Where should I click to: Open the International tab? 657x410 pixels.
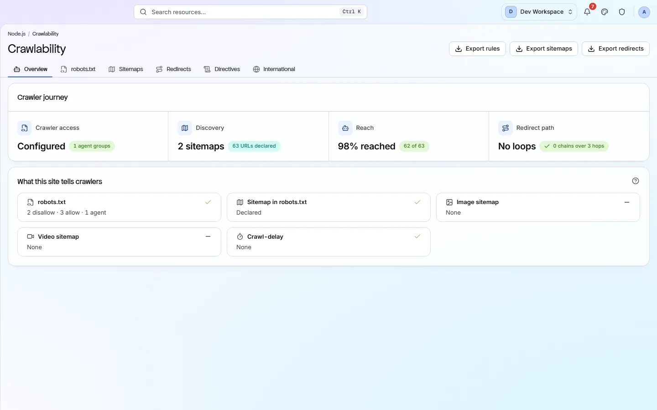click(x=274, y=69)
